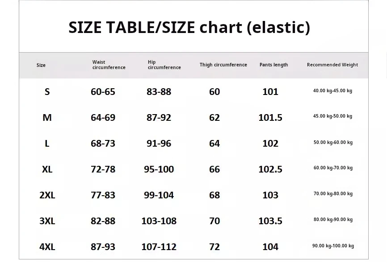Select pants length value 101.5

[x=270, y=118]
